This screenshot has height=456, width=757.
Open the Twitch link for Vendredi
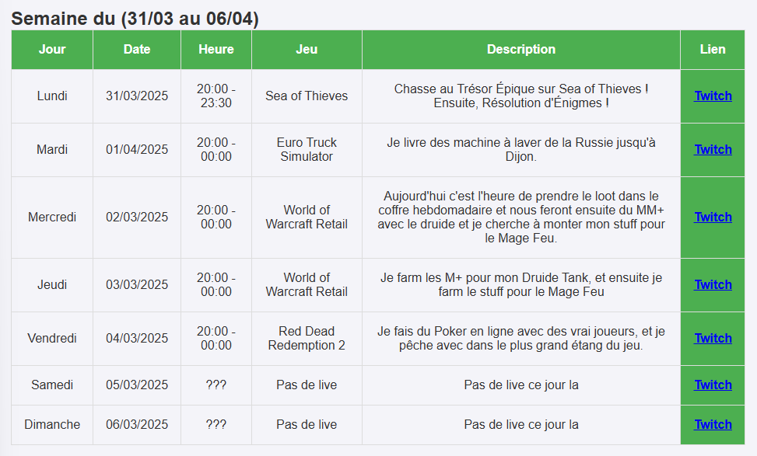pyautogui.click(x=713, y=339)
